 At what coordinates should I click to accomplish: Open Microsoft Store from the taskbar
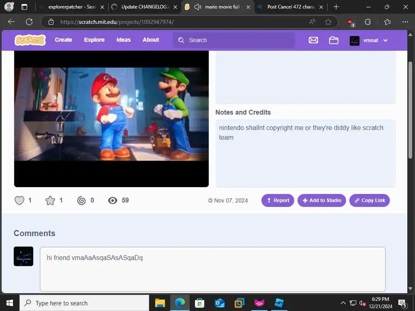pyautogui.click(x=199, y=303)
